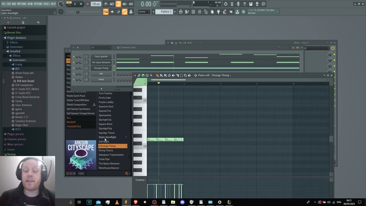
Task: Mute the Snare channel LED
Action: (x=73, y=80)
